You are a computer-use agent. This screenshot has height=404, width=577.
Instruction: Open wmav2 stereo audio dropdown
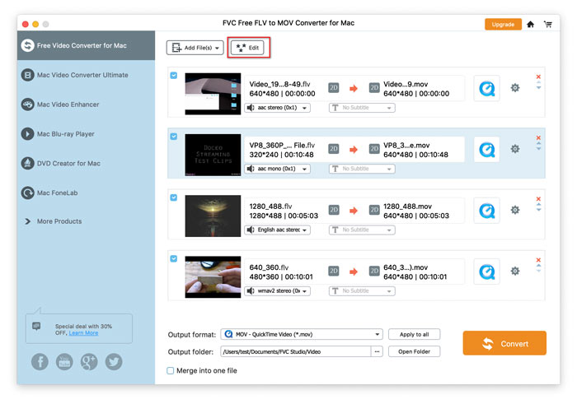click(278, 291)
